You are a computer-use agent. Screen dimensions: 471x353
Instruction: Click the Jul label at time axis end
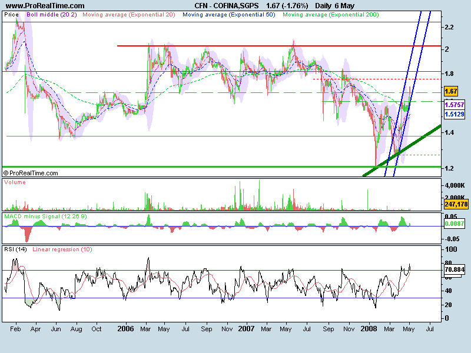[x=430, y=329]
